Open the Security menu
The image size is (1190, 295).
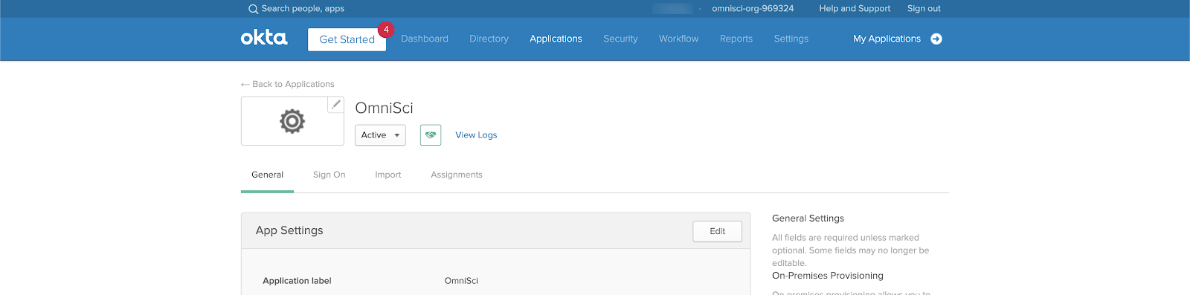click(x=620, y=39)
